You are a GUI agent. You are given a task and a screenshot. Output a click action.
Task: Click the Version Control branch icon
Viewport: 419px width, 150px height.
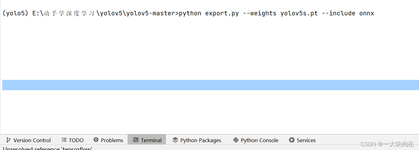coord(8,140)
